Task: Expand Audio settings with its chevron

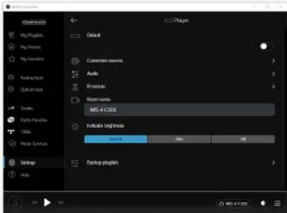Action: pos(273,74)
